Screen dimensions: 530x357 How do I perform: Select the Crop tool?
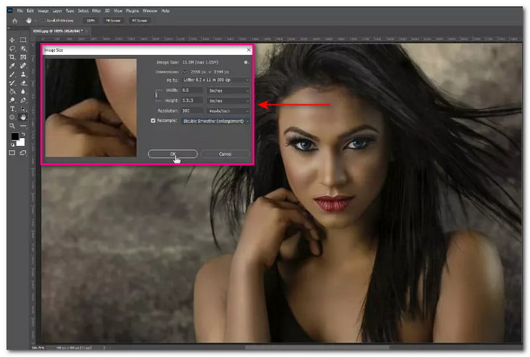pyautogui.click(x=12, y=58)
